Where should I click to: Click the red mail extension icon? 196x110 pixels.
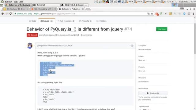[x=157, y=14]
